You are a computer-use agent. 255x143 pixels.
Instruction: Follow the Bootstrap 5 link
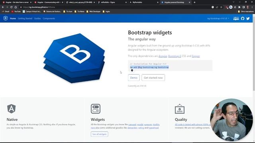(175, 56)
